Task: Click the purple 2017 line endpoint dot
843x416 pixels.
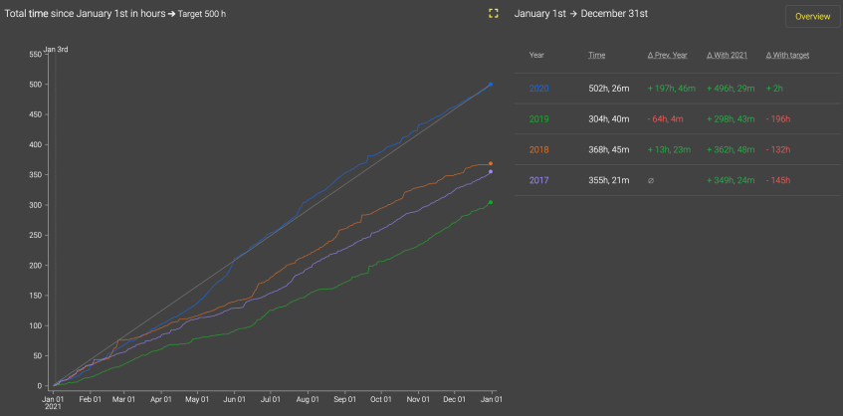Action: tap(491, 172)
